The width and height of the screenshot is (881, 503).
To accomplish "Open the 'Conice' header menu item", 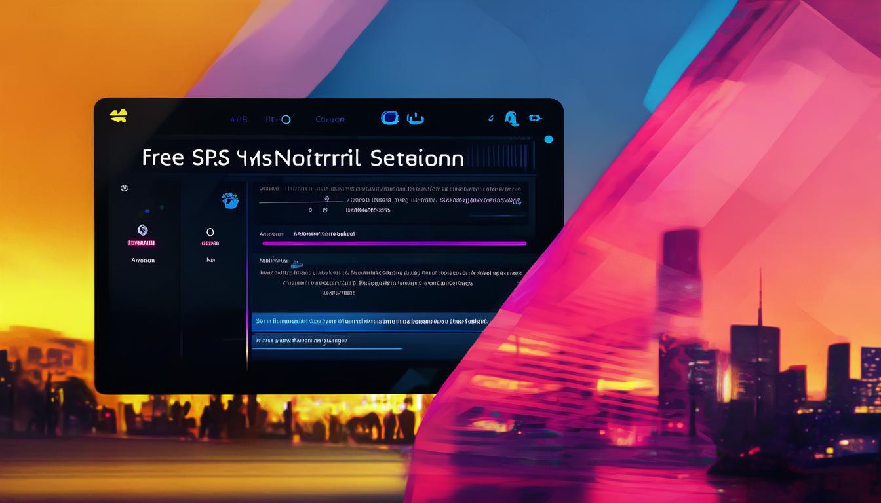I will [330, 119].
